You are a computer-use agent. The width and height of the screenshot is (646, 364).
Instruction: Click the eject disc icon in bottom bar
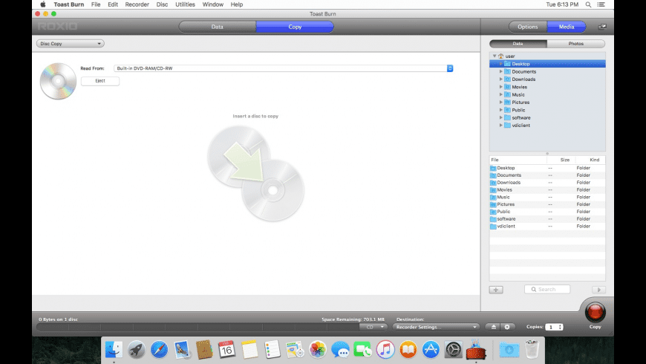pos(494,327)
